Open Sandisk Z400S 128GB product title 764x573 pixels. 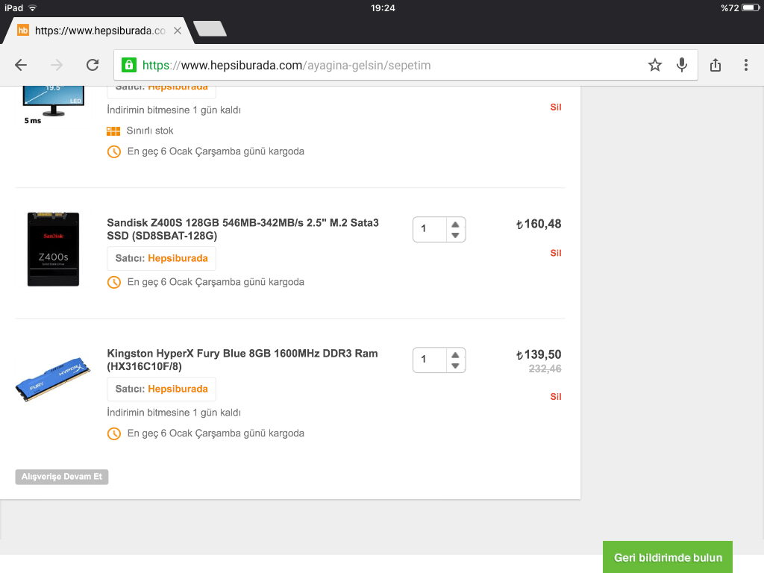242,229
